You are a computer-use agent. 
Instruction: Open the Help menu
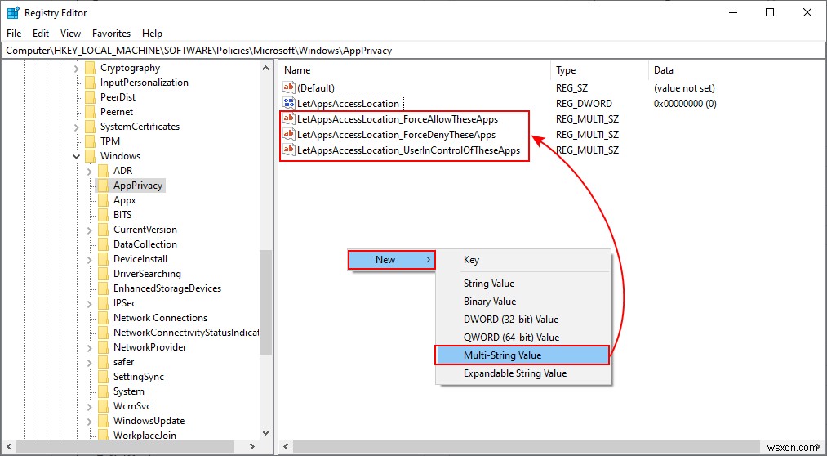click(152, 34)
